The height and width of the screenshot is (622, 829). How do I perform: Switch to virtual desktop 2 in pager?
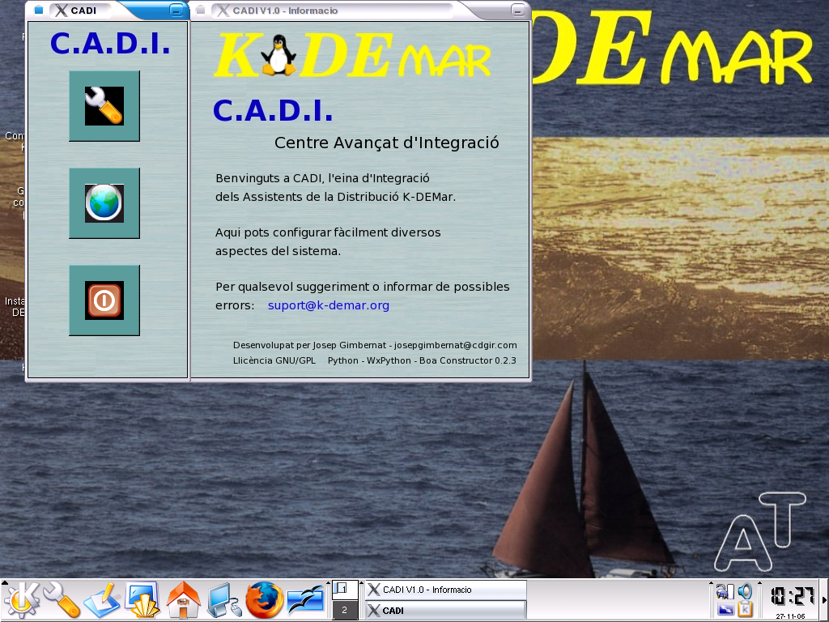(344, 610)
